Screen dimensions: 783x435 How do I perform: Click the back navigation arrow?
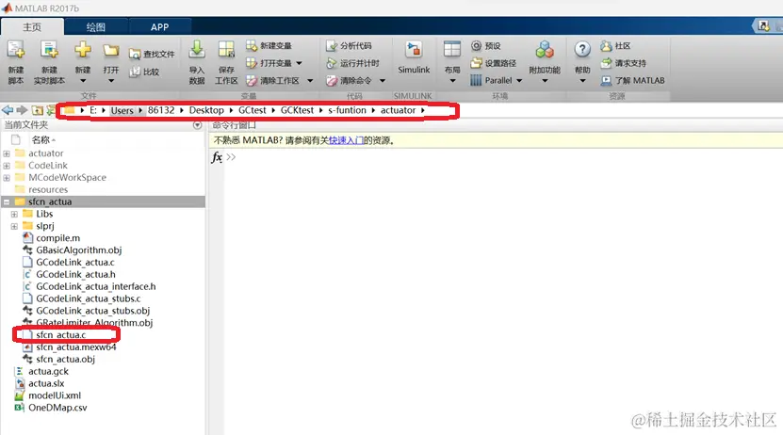tap(8, 110)
